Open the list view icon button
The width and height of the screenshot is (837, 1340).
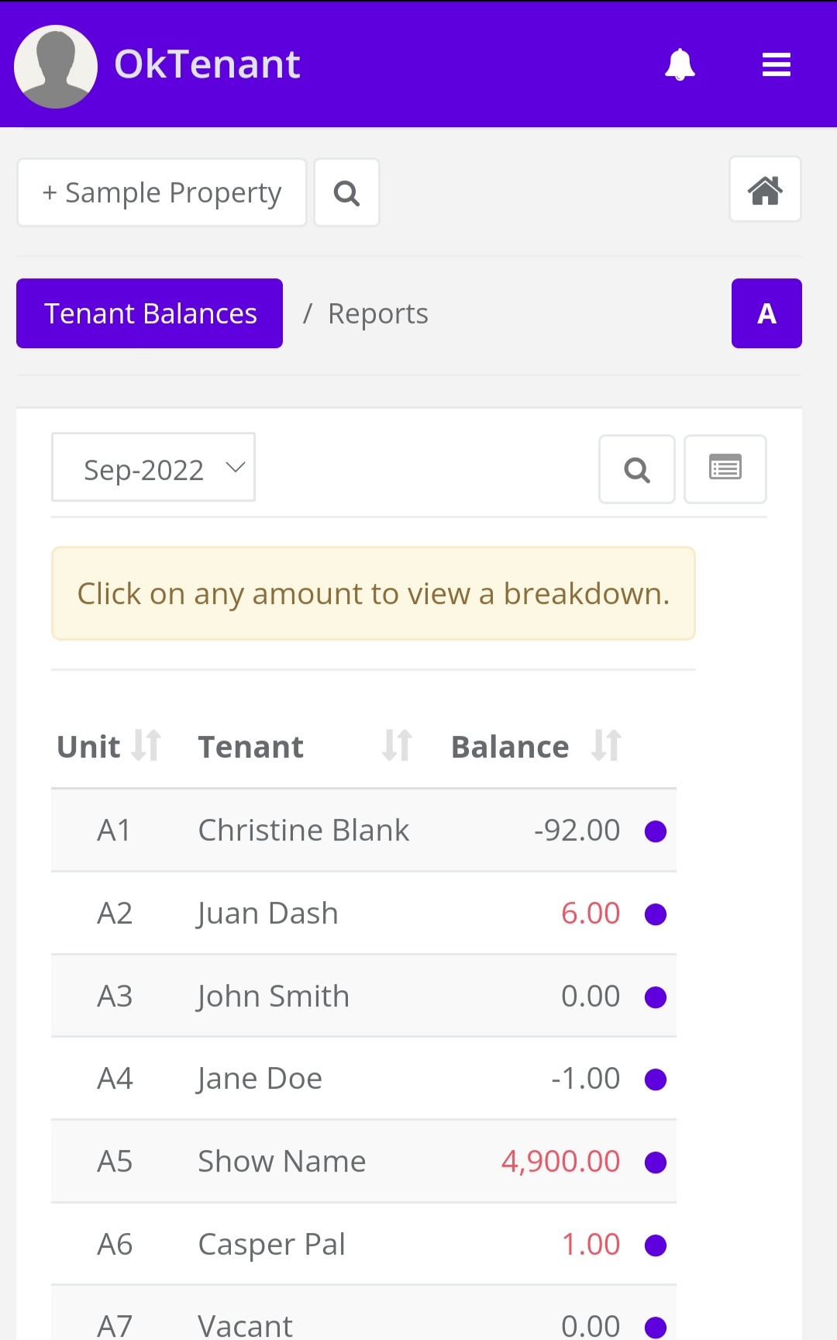coord(725,469)
